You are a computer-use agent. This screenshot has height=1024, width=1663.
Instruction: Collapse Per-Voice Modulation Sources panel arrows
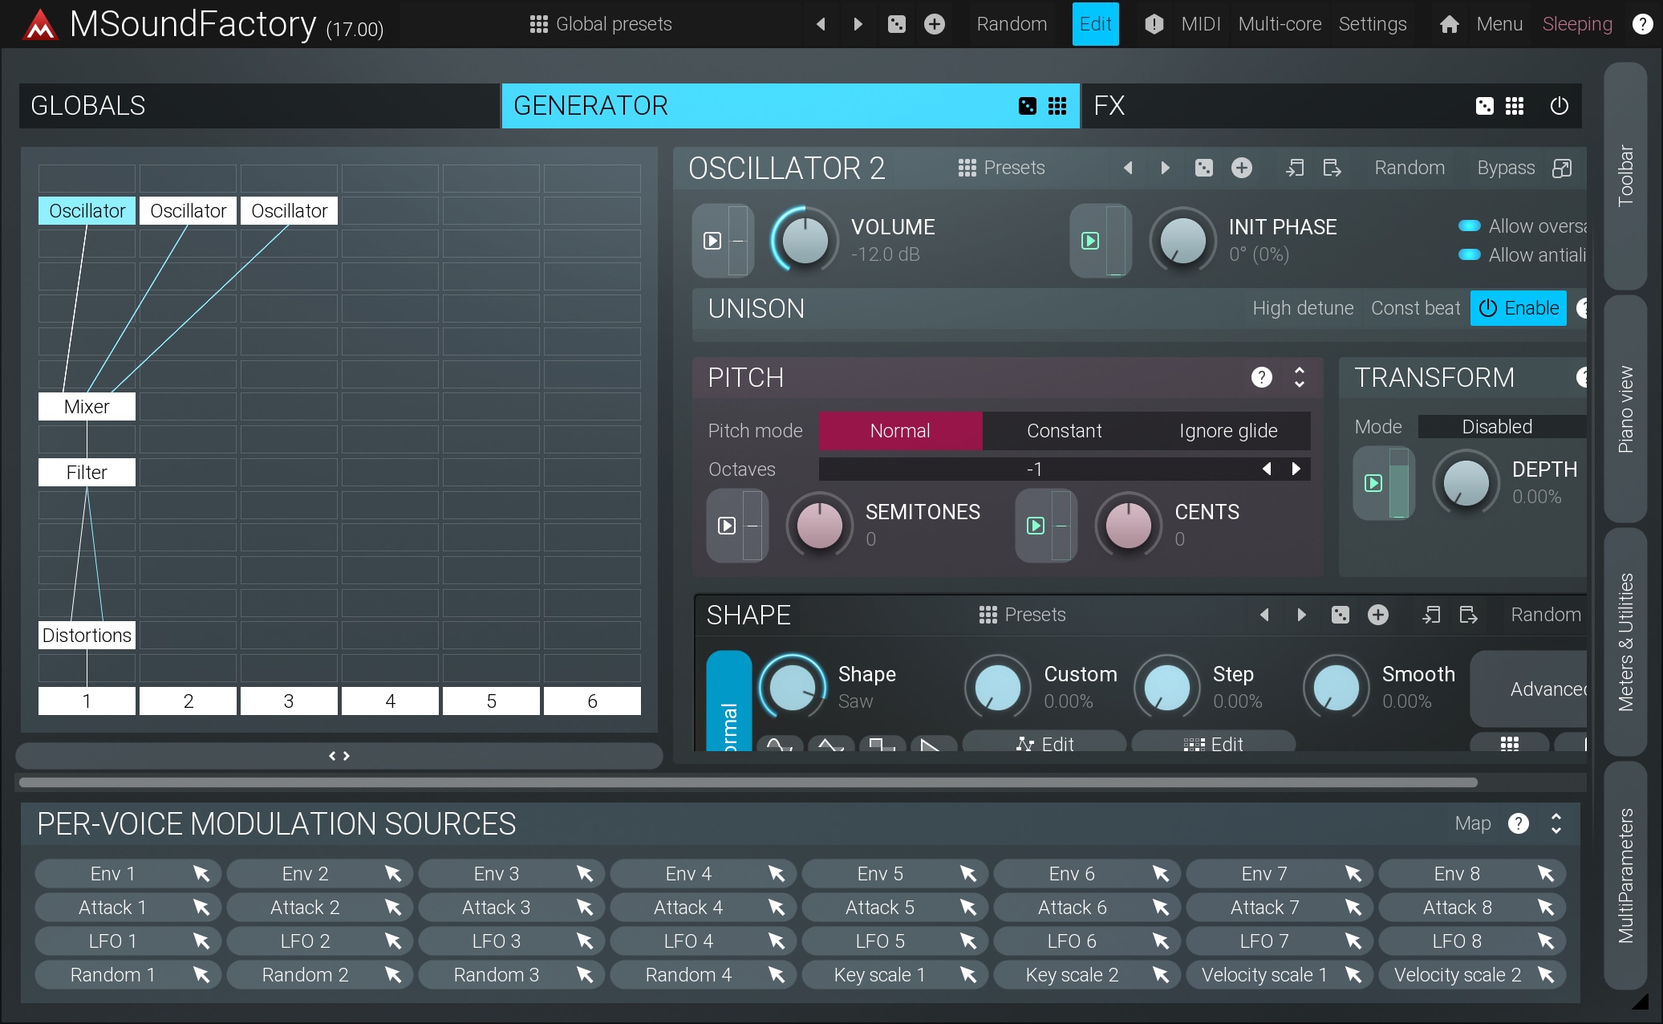[x=1556, y=823]
